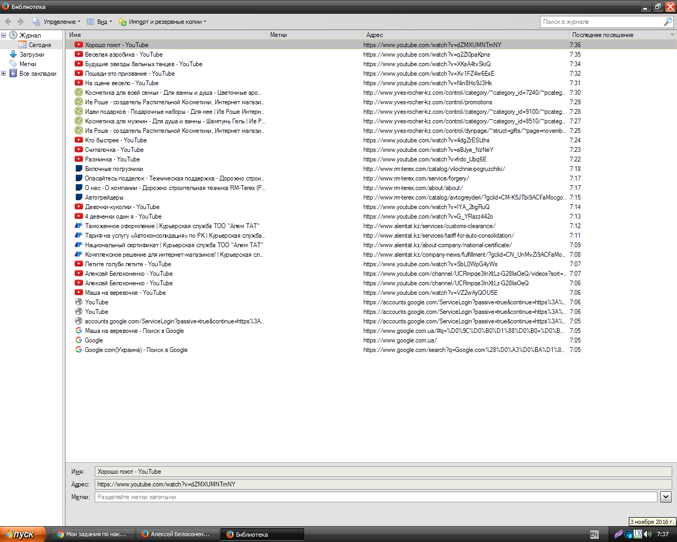677x542 pixels.
Task: Click the Загрузки download arrow icon
Action: pyautogui.click(x=13, y=55)
